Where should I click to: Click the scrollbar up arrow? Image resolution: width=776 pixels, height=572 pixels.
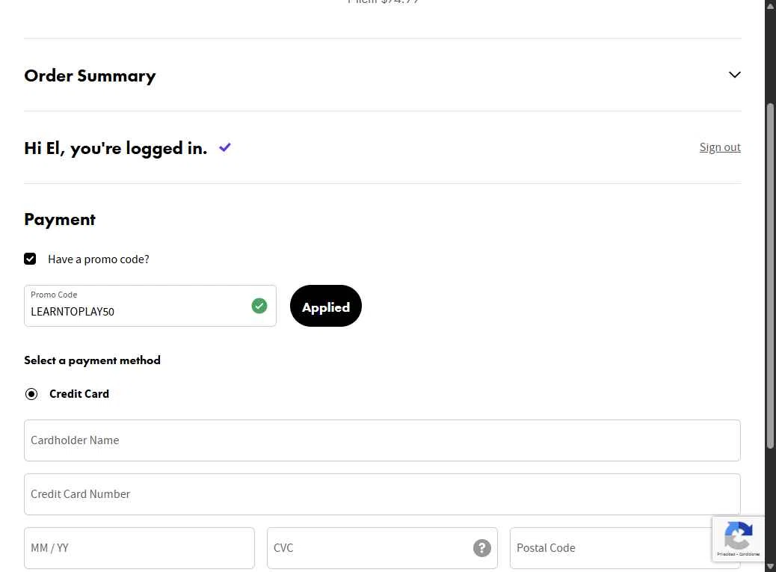point(770,7)
